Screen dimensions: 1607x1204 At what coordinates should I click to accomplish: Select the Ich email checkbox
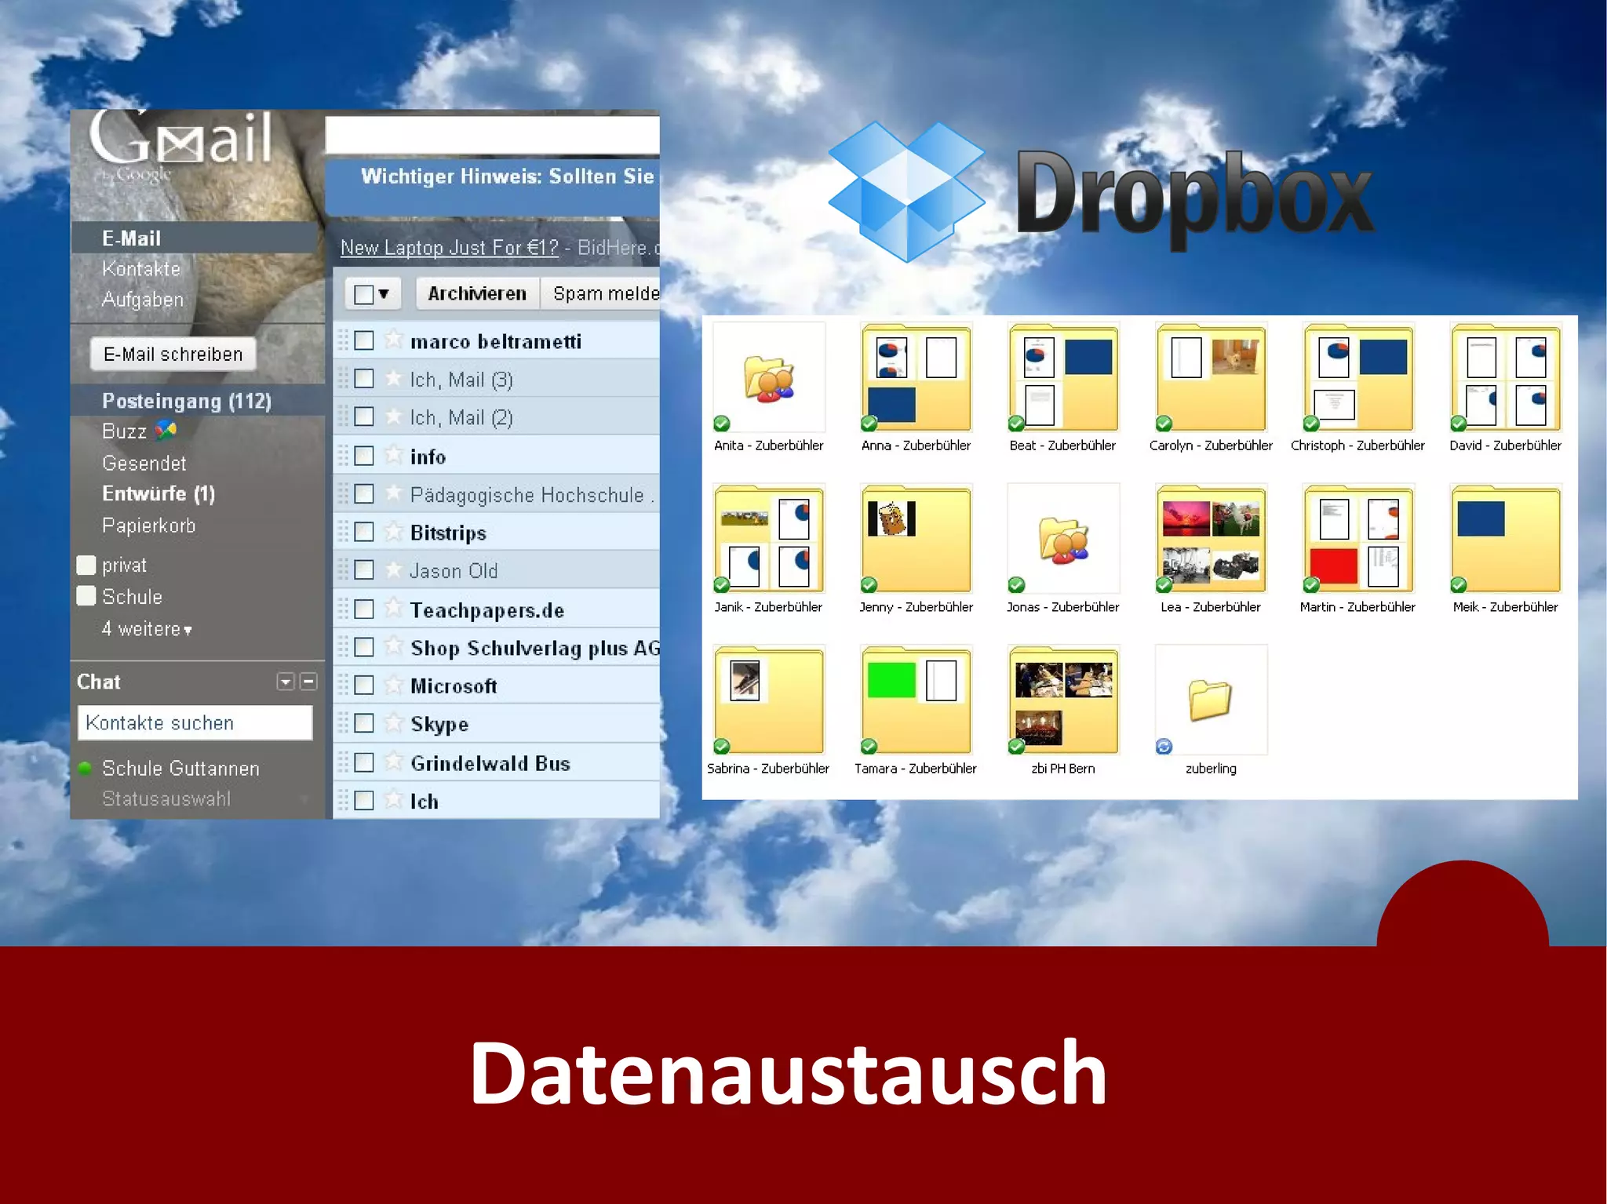(364, 801)
